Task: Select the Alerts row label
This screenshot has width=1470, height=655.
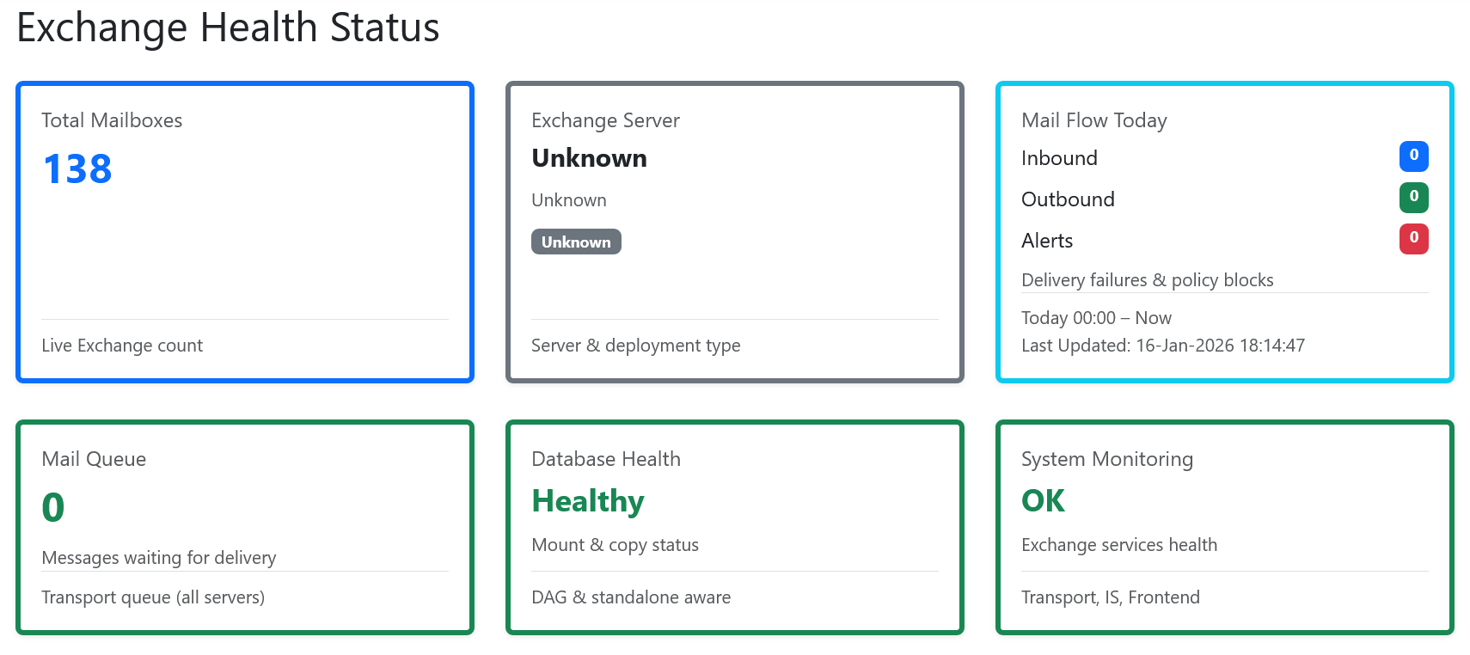Action: (1047, 241)
